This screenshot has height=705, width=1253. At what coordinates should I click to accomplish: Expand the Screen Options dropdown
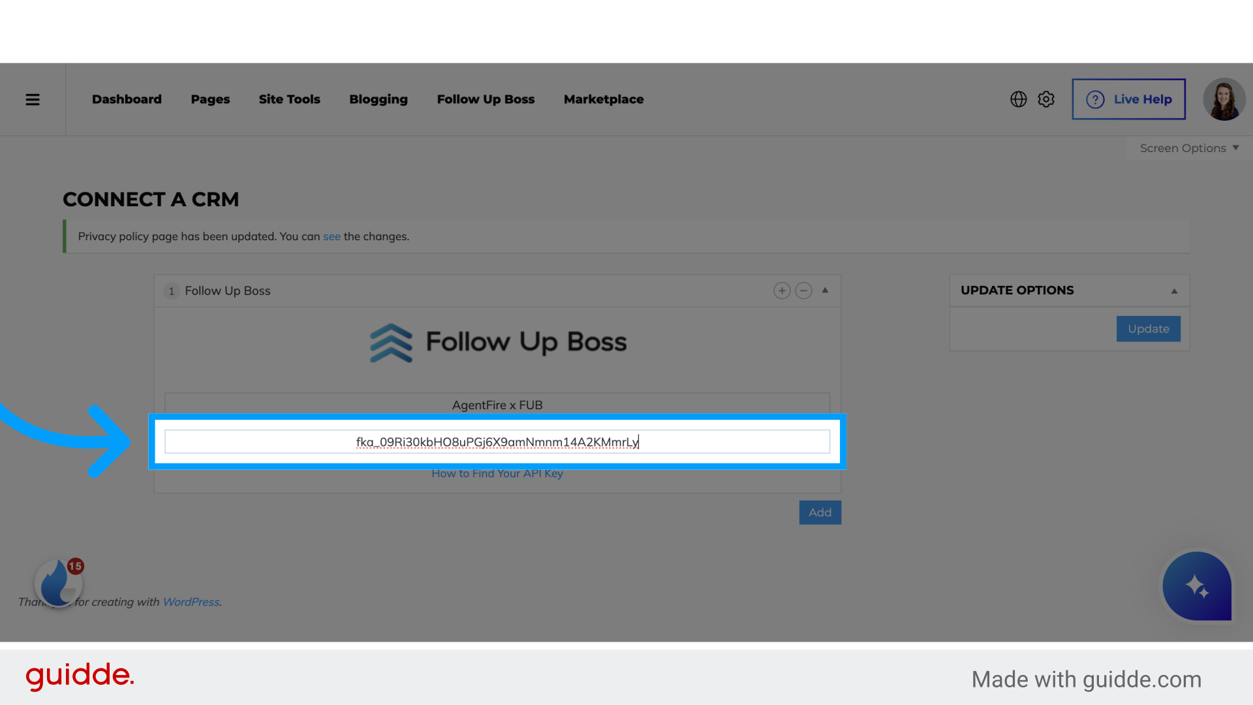1189,148
